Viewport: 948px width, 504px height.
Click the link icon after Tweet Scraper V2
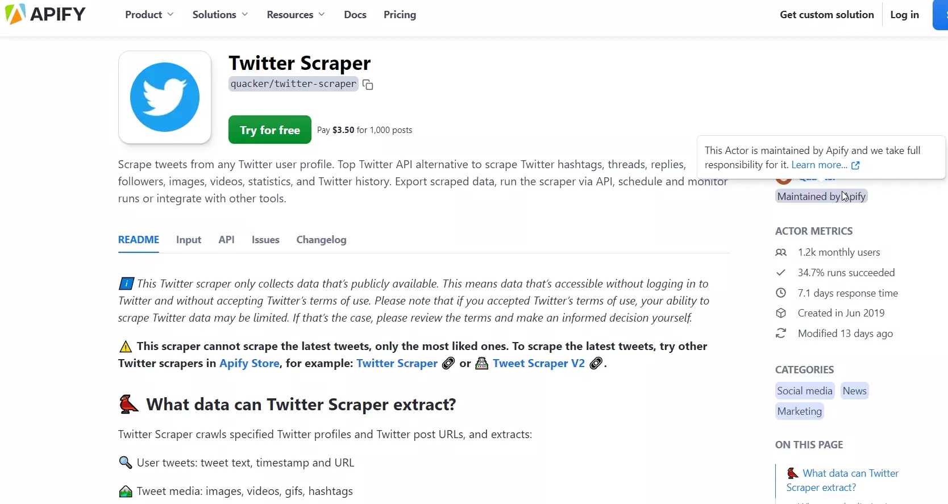coord(596,363)
